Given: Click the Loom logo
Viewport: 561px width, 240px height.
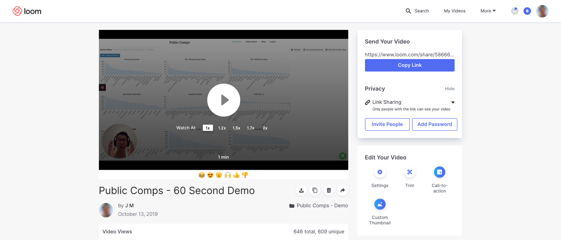Looking at the screenshot, I should [x=27, y=11].
